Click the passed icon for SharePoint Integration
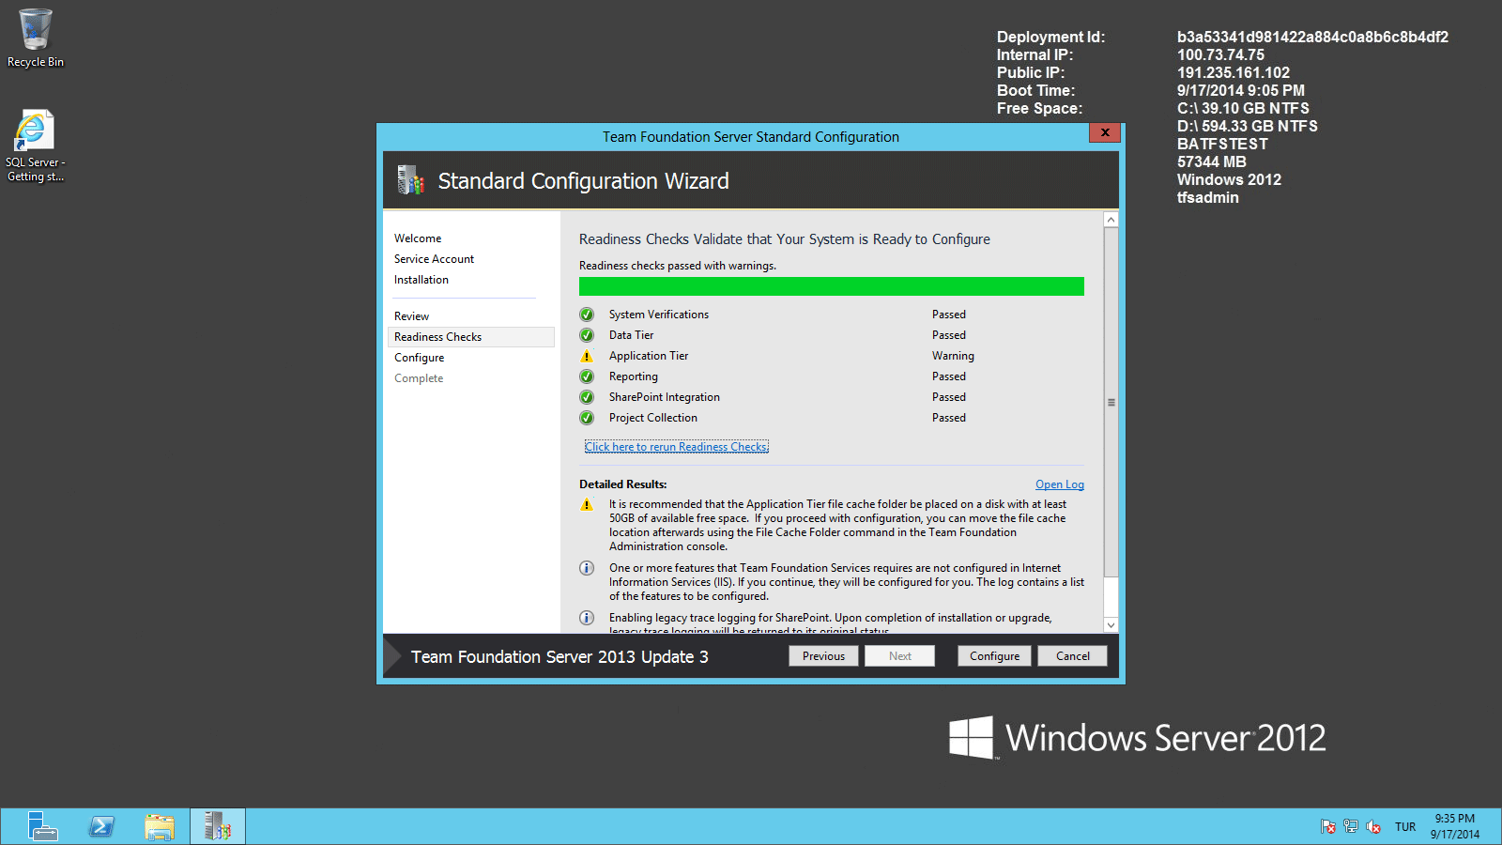1502x845 pixels. (587, 396)
